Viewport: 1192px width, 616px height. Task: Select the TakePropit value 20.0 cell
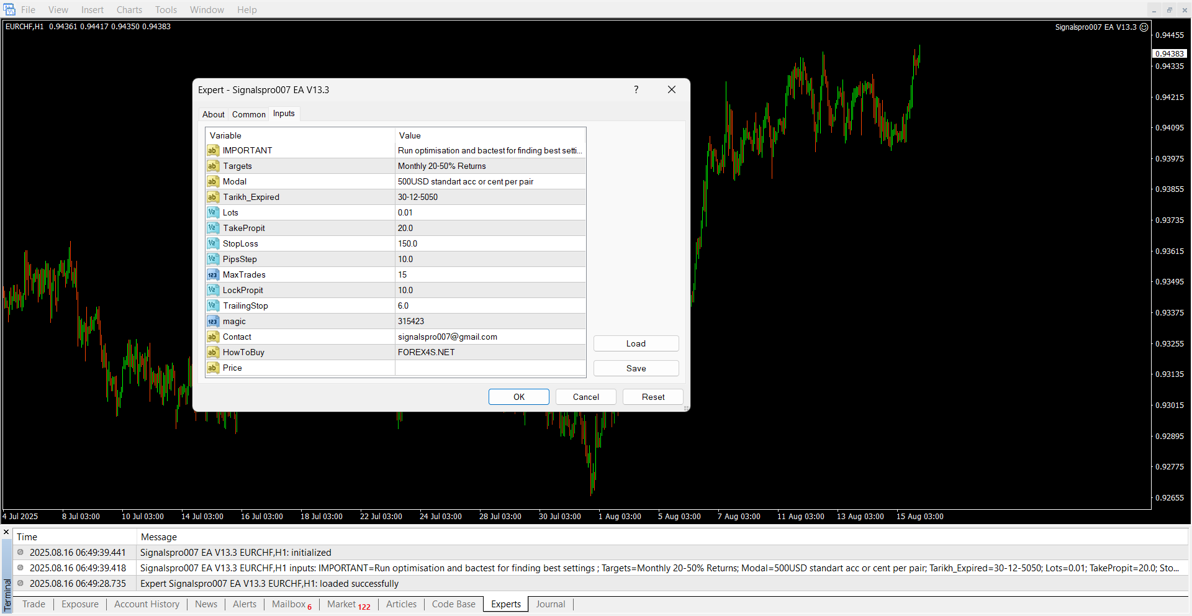click(x=489, y=228)
